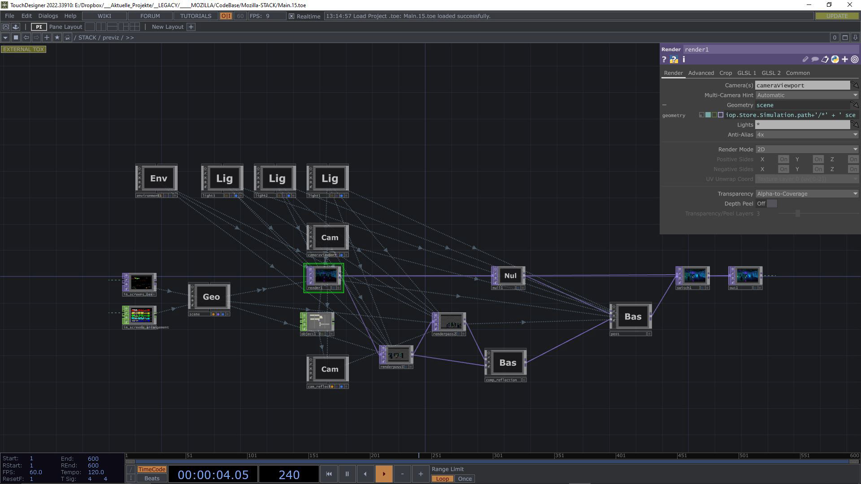This screenshot has height=484, width=861.
Task: Click the add new layout plus icon
Action: [191, 27]
